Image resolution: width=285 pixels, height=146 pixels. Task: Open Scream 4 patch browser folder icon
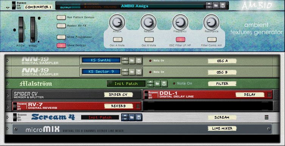[x=132, y=118]
